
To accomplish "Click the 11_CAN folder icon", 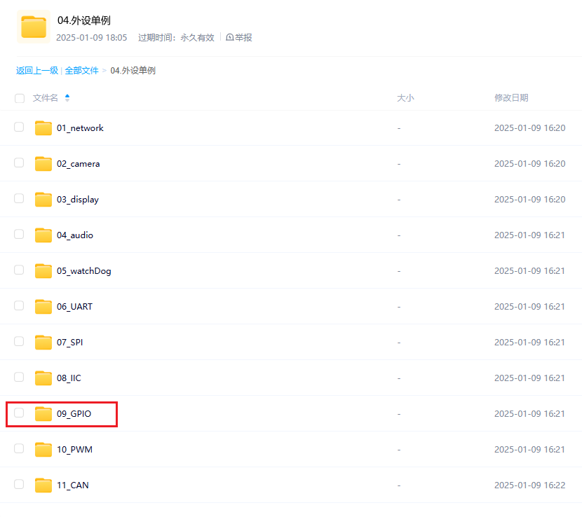I will [43, 485].
